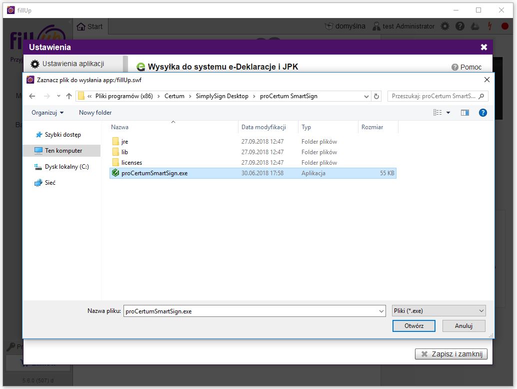
Task: Select the jre folder name
Action: point(124,142)
